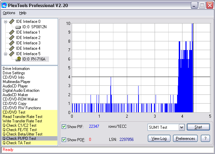Click the rows/1ECC label
The height and width of the screenshot is (154, 215).
(117, 126)
